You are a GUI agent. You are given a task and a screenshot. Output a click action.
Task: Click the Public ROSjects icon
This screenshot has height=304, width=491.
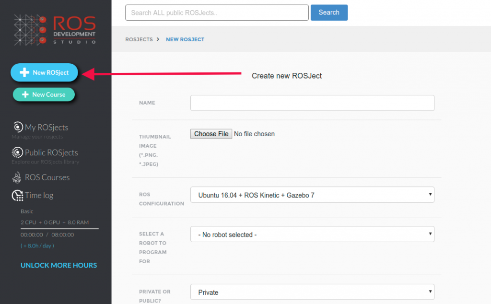17,152
